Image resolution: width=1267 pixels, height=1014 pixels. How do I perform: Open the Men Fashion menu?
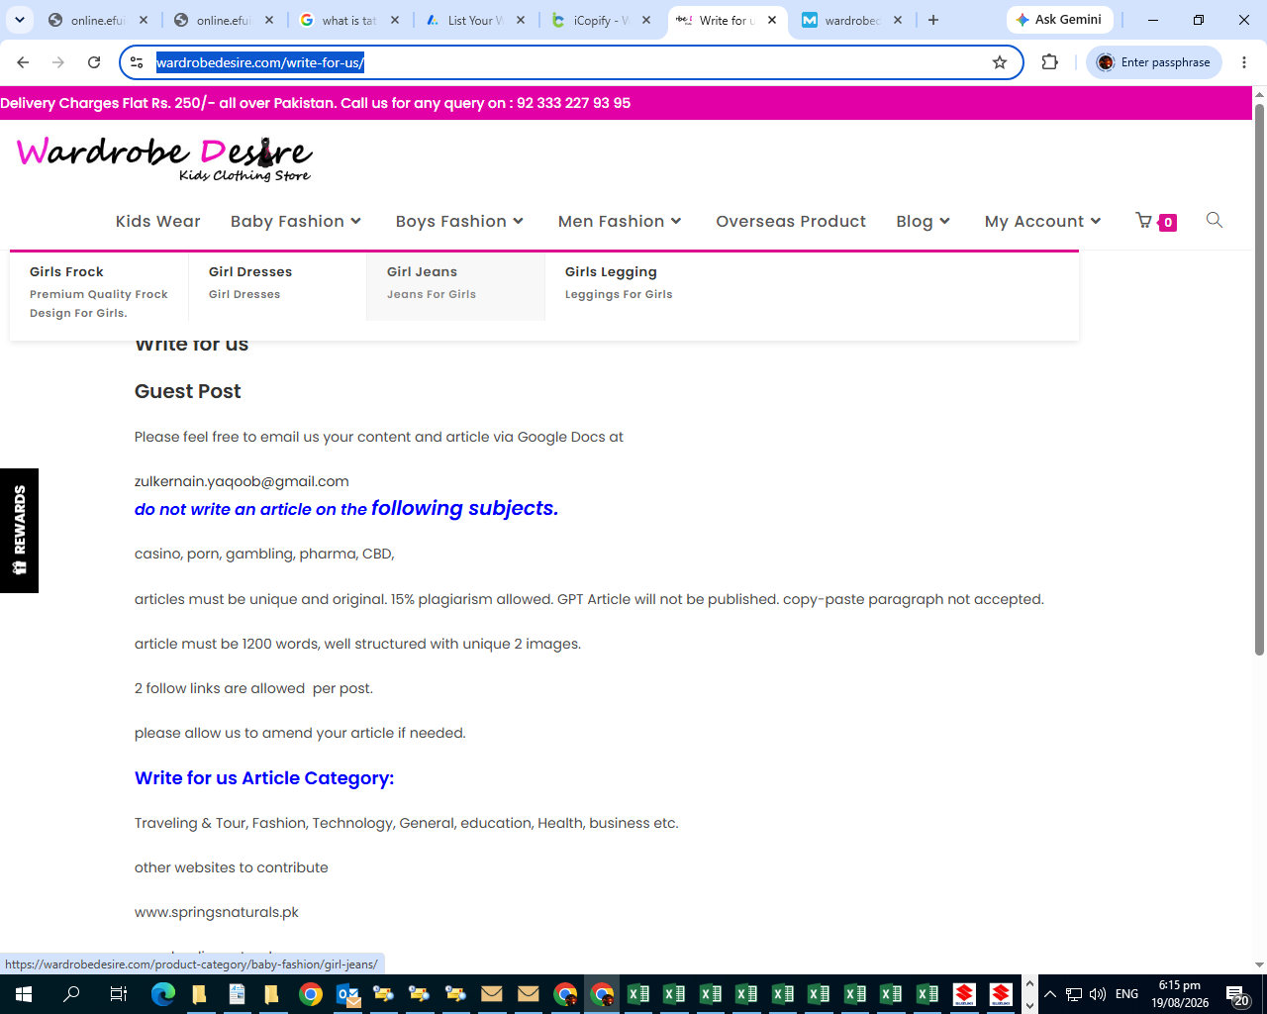click(620, 221)
